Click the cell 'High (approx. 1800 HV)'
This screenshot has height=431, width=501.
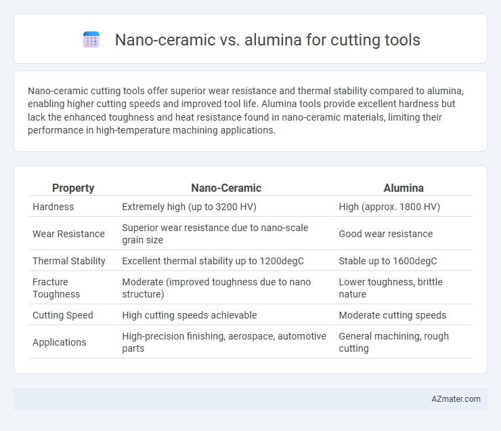pyautogui.click(x=389, y=207)
